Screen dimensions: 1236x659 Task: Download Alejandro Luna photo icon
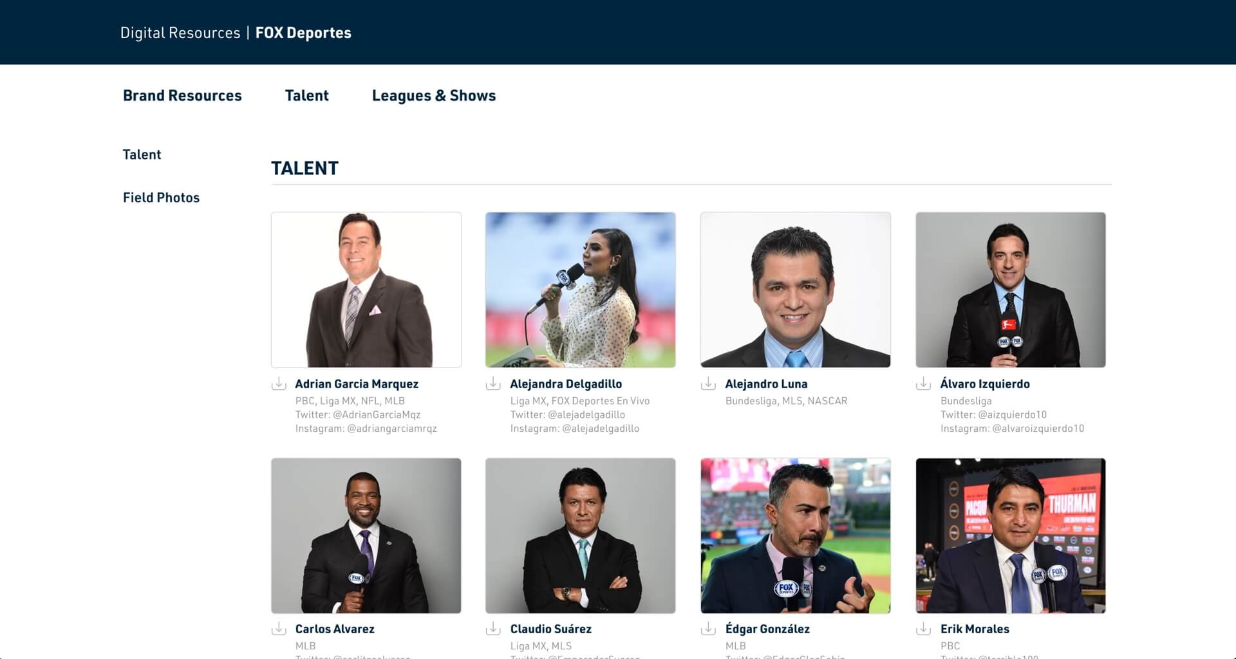point(708,384)
